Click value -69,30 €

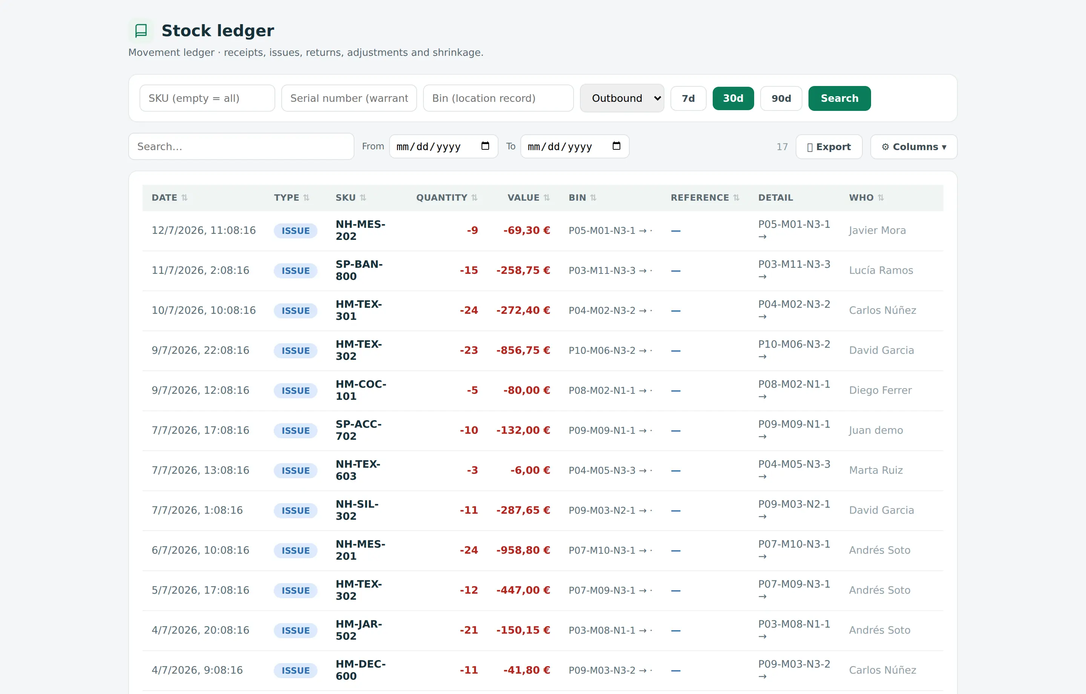coord(527,230)
